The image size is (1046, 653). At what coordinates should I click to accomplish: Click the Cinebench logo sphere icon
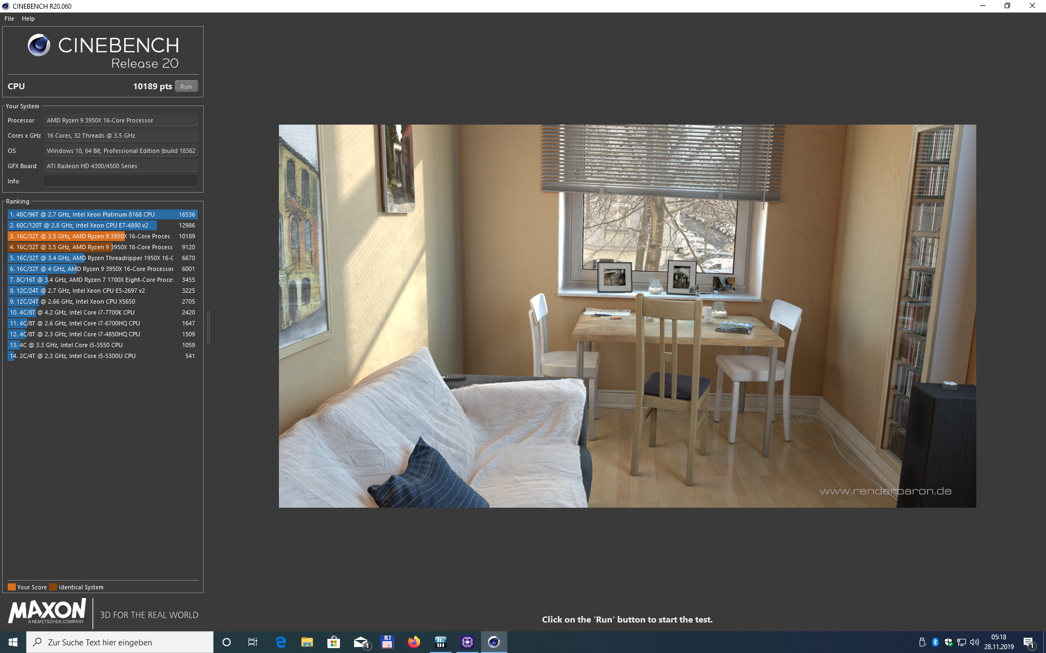pyautogui.click(x=39, y=45)
